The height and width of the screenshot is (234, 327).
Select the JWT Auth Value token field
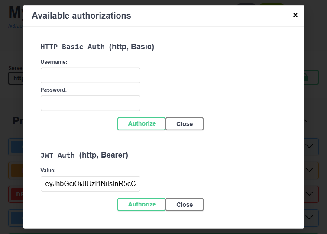pos(90,184)
